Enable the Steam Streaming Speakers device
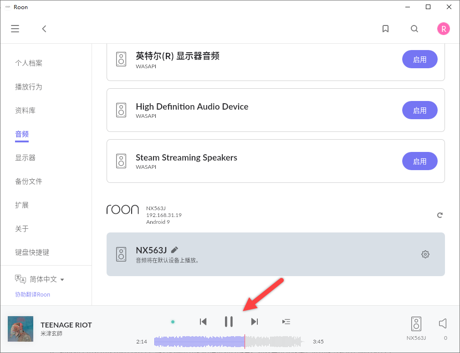 pyautogui.click(x=419, y=161)
